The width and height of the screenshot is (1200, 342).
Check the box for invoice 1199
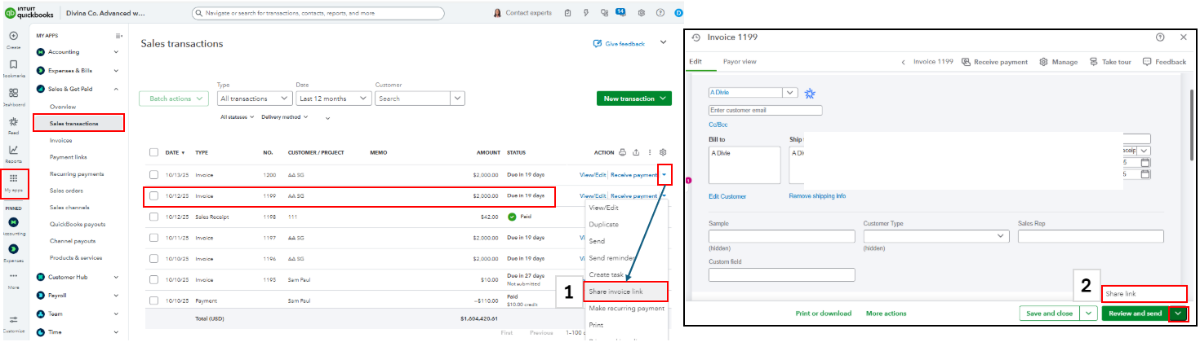point(153,195)
